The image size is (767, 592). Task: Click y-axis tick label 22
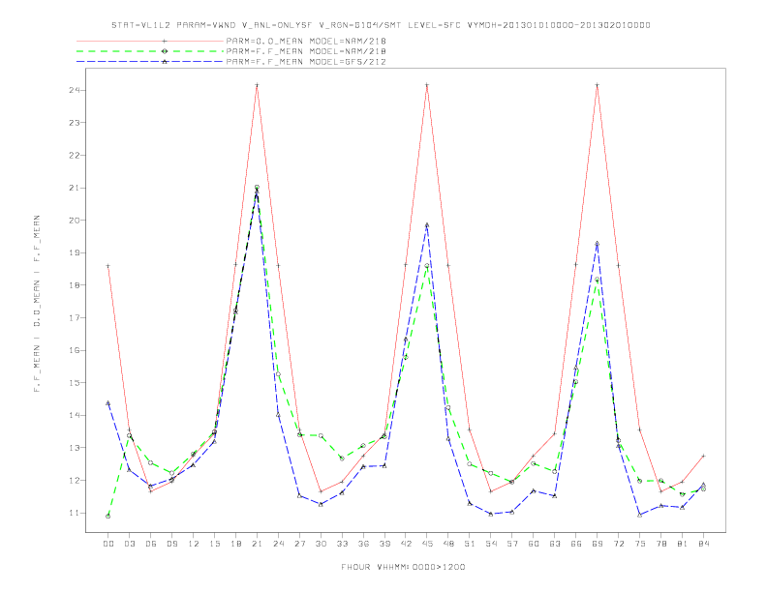point(75,156)
